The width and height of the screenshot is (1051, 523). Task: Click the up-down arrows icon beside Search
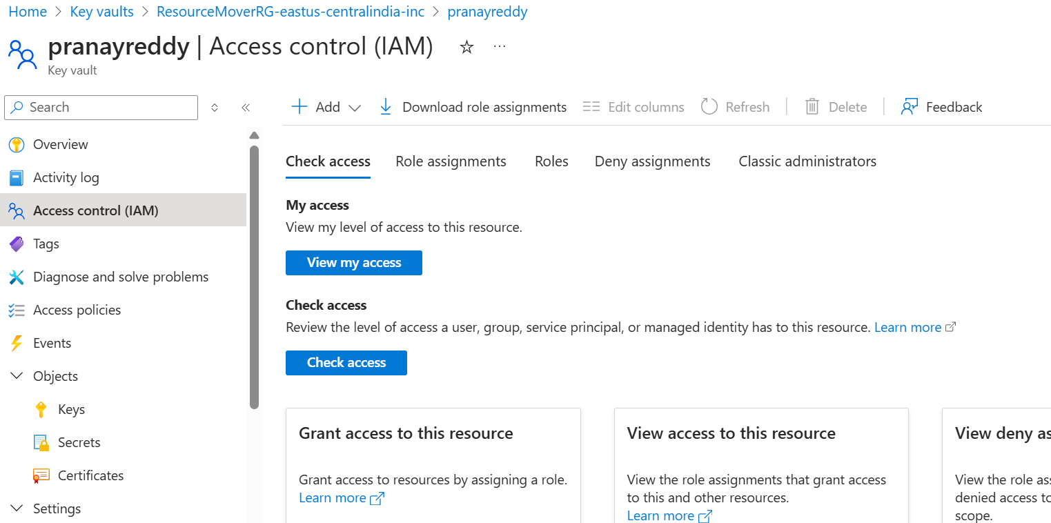coord(215,108)
